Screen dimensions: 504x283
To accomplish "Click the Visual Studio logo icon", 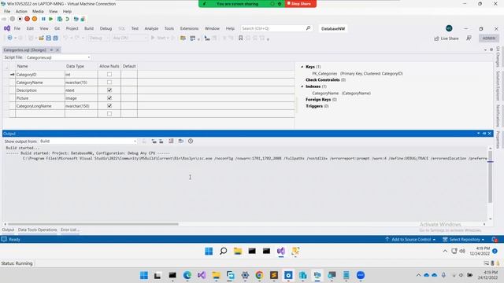I will tap(7, 28).
